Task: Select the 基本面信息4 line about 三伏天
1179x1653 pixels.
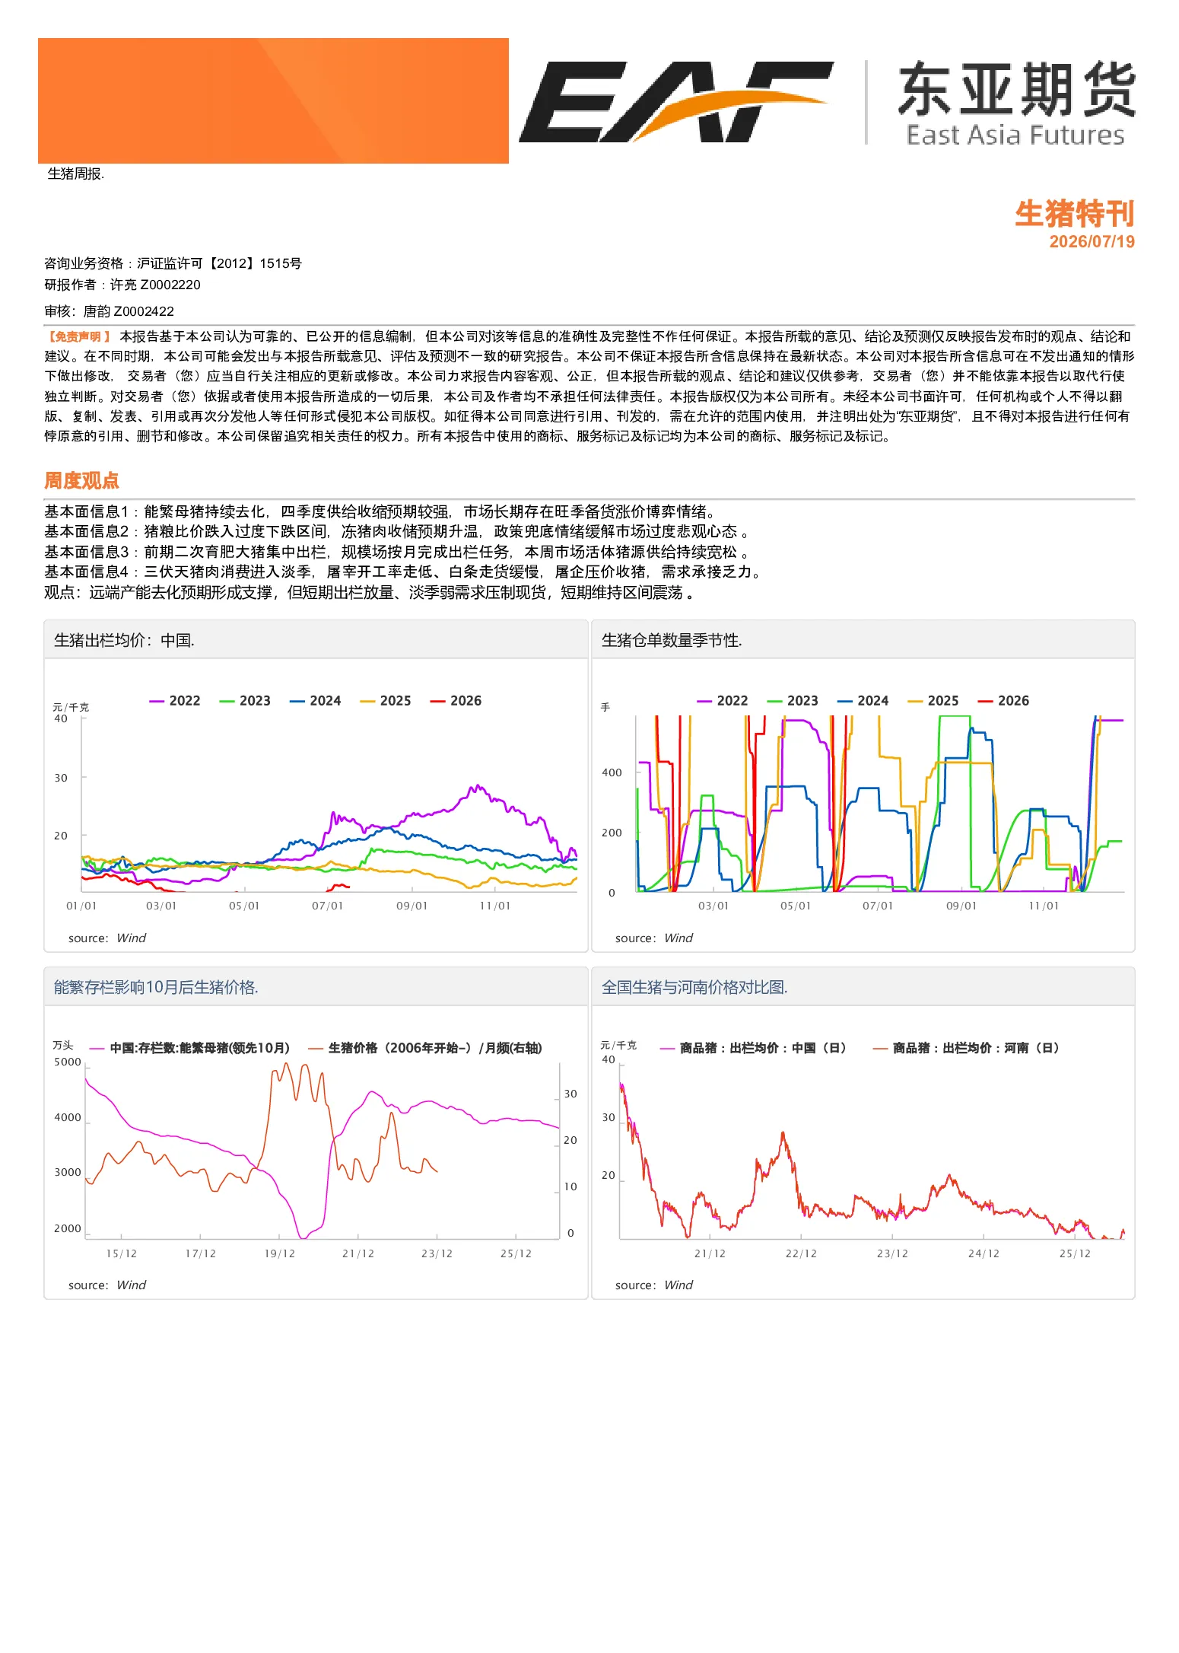Action: (x=402, y=572)
